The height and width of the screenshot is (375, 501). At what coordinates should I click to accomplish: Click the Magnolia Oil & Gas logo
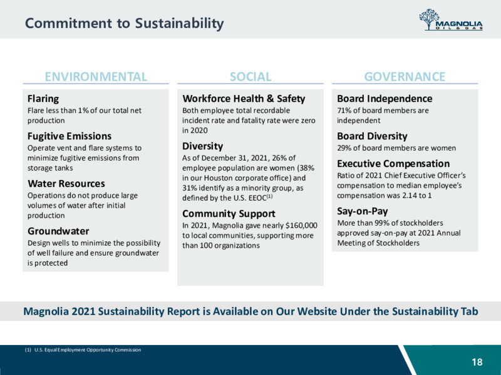[451, 20]
